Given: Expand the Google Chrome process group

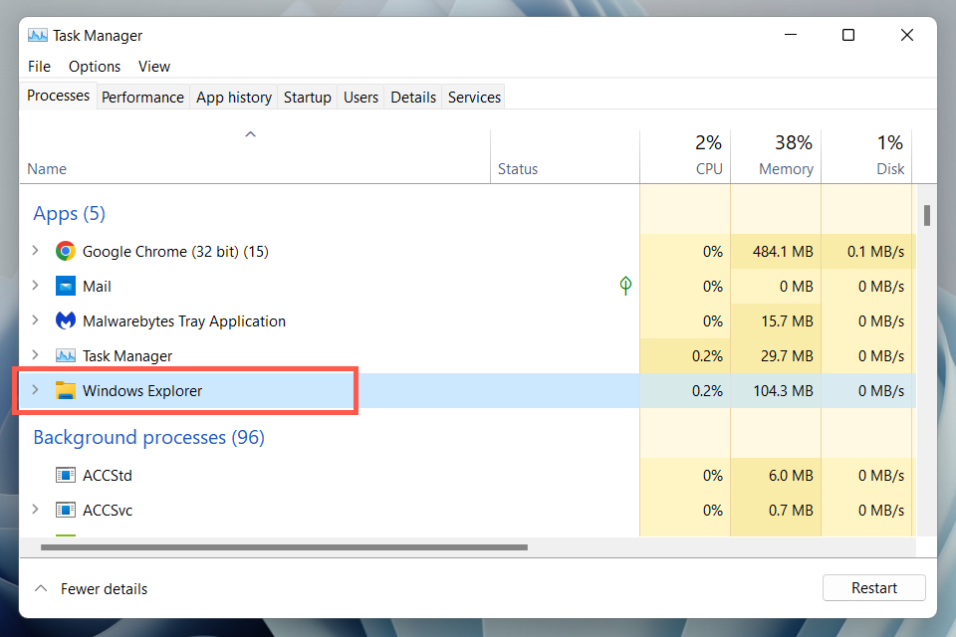Looking at the screenshot, I should pos(36,252).
